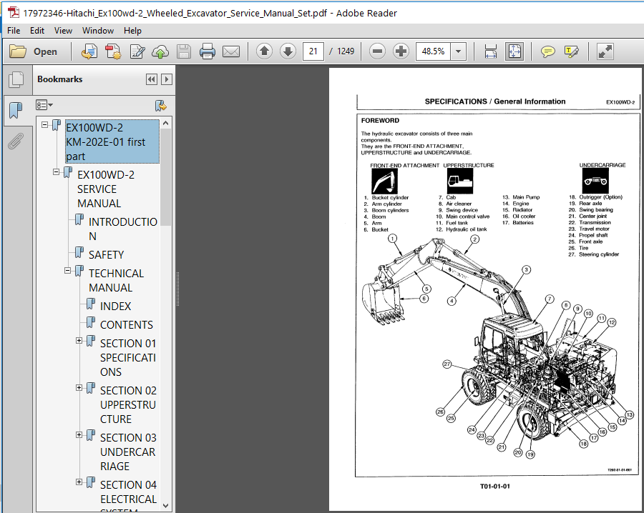Open the TECHNICAL MANUAL bookmark
644x513 pixels.
tap(116, 281)
